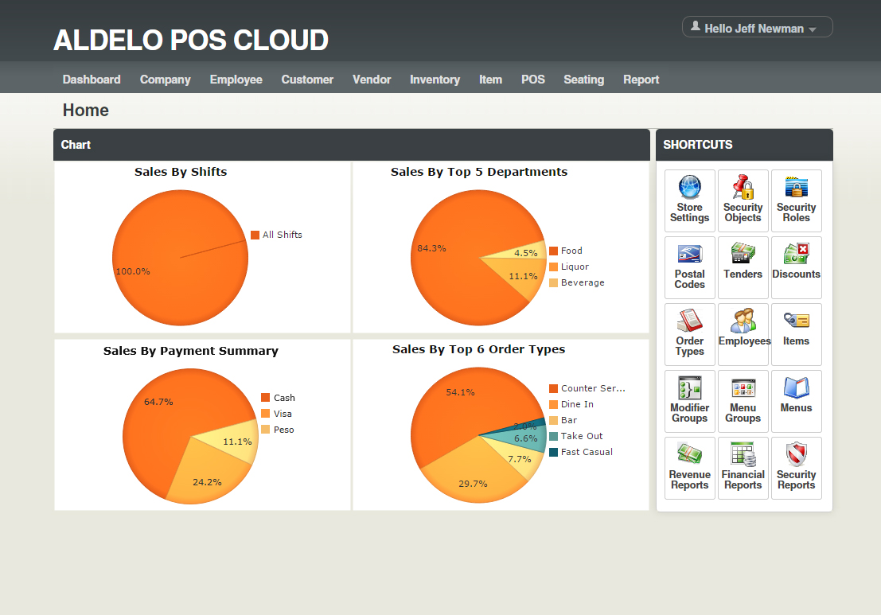This screenshot has height=615, width=881.
Task: Click the Sales By Top 6 Order Types title
Action: pos(479,349)
